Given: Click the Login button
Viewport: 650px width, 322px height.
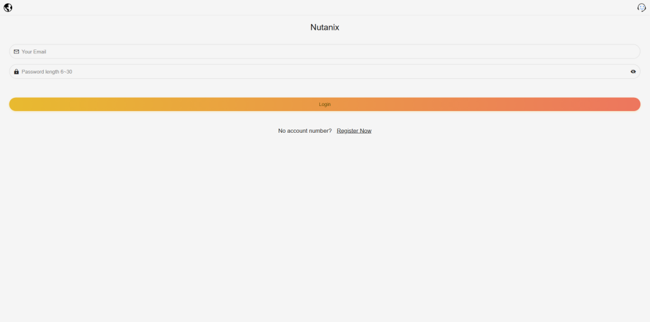Looking at the screenshot, I should coord(324,104).
